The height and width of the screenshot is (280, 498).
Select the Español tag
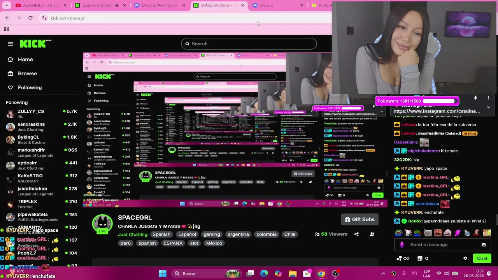point(187,234)
